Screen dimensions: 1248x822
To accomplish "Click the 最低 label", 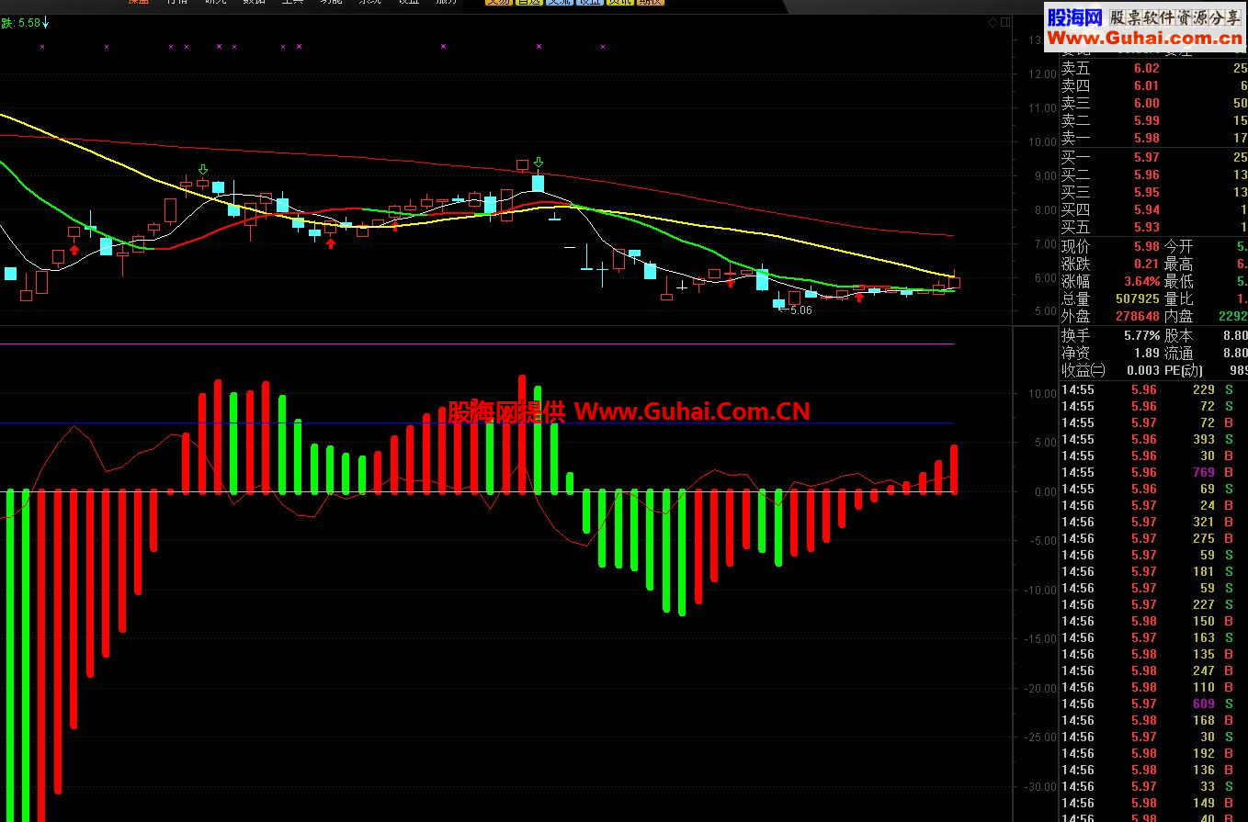I will point(1179,281).
